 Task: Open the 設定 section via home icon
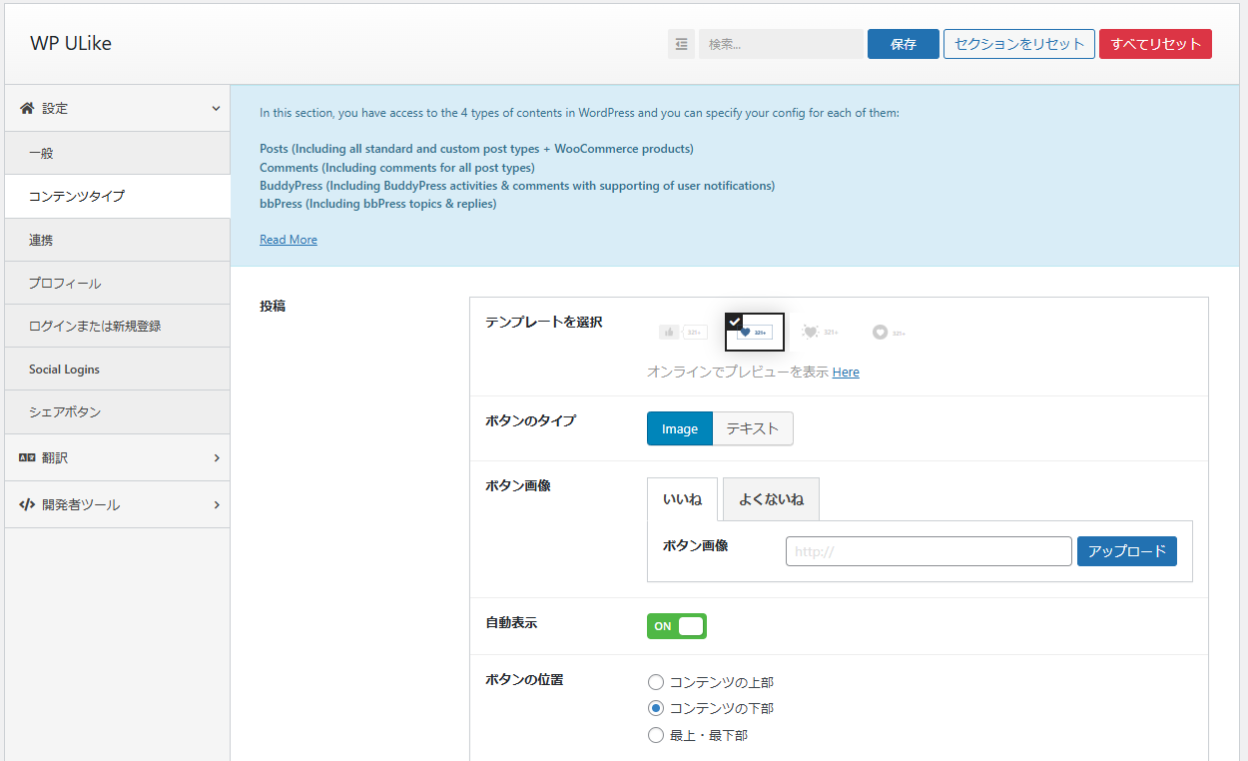(27, 107)
